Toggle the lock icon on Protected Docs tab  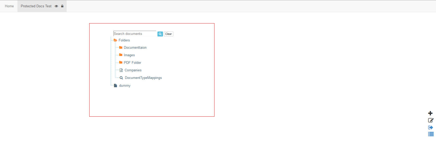point(62,6)
